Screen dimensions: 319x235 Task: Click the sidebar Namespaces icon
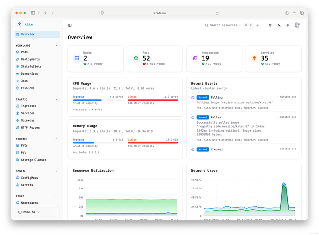point(18,203)
